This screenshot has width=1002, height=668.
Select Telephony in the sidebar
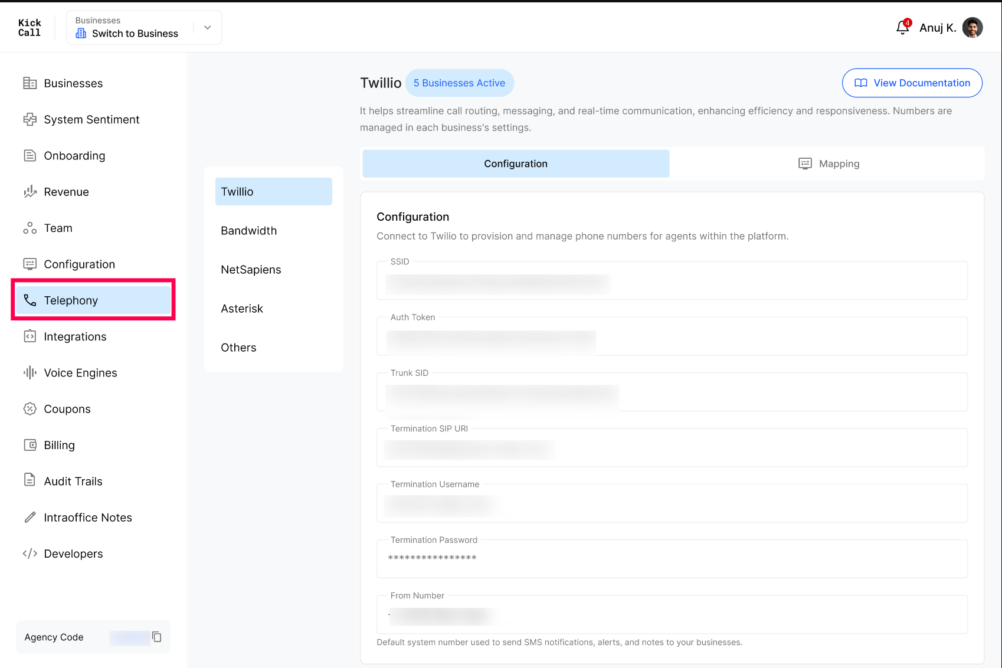coord(93,300)
